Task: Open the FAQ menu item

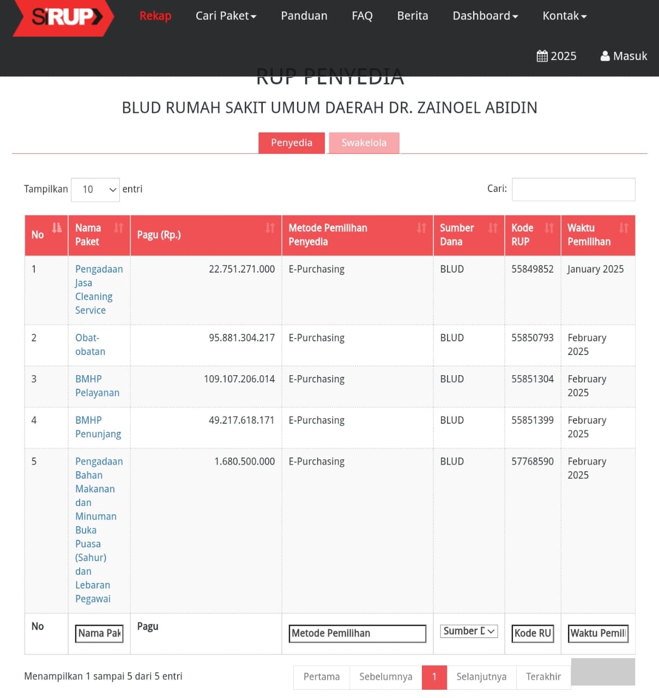Action: tap(362, 16)
